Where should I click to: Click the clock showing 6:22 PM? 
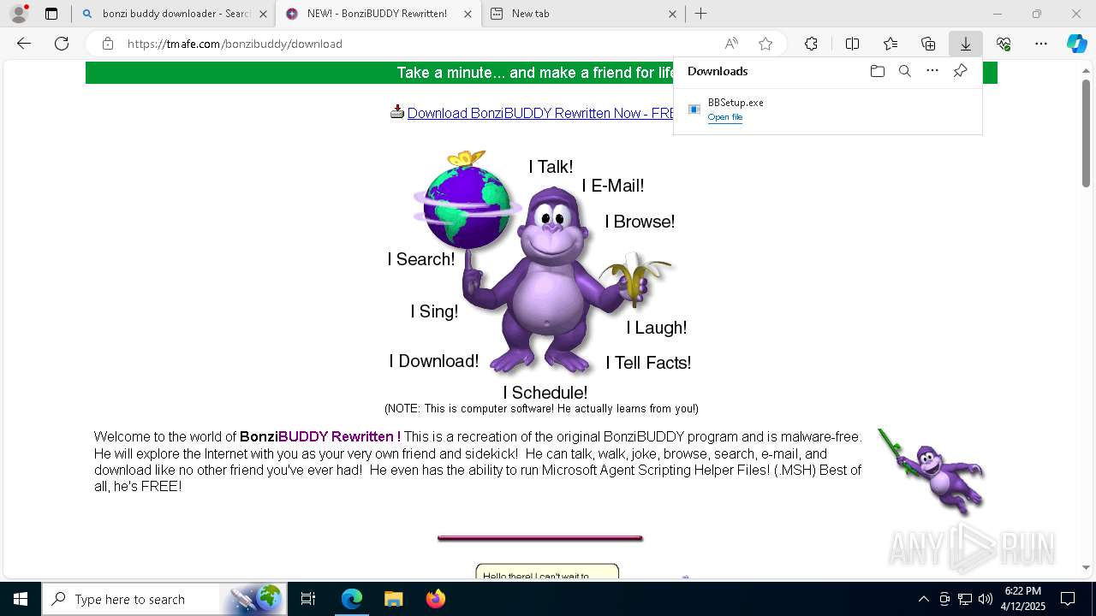tap(1022, 591)
